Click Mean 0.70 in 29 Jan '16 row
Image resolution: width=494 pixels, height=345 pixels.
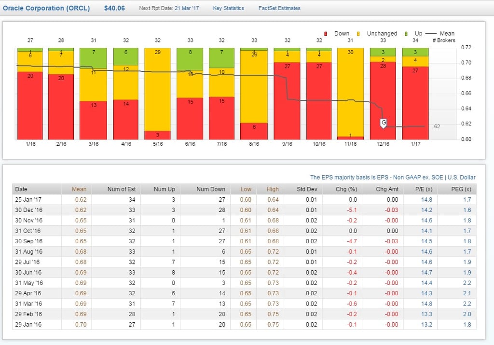[x=81, y=324]
